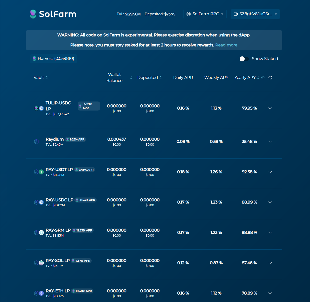The image size is (310, 302).
Task: Click the 55.29% APR badge
Action: [89, 106]
